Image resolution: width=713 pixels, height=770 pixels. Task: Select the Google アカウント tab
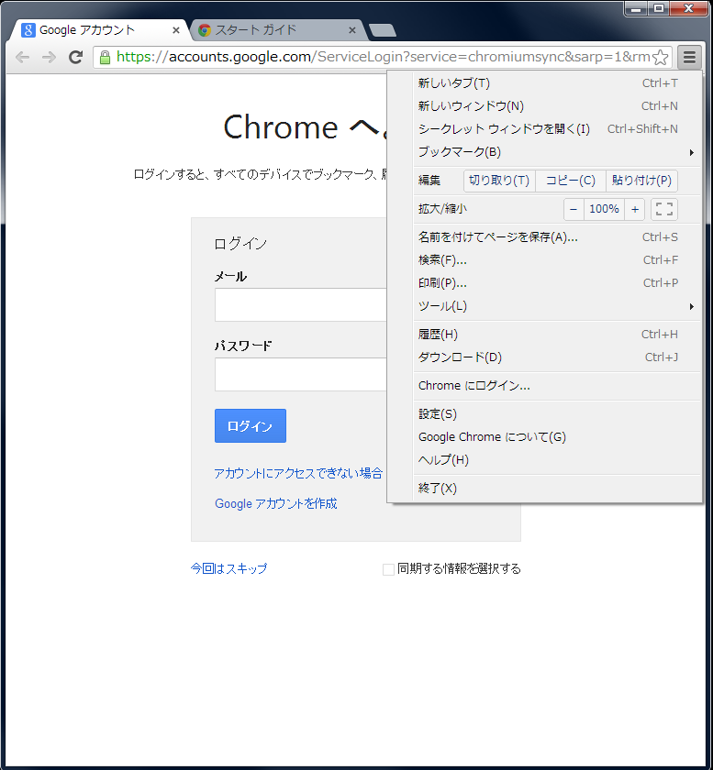[98, 30]
